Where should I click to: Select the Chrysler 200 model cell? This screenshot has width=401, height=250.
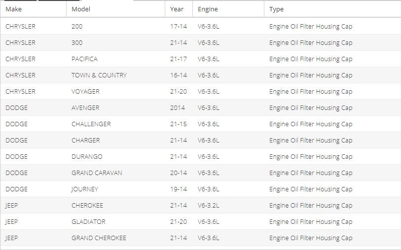point(77,26)
